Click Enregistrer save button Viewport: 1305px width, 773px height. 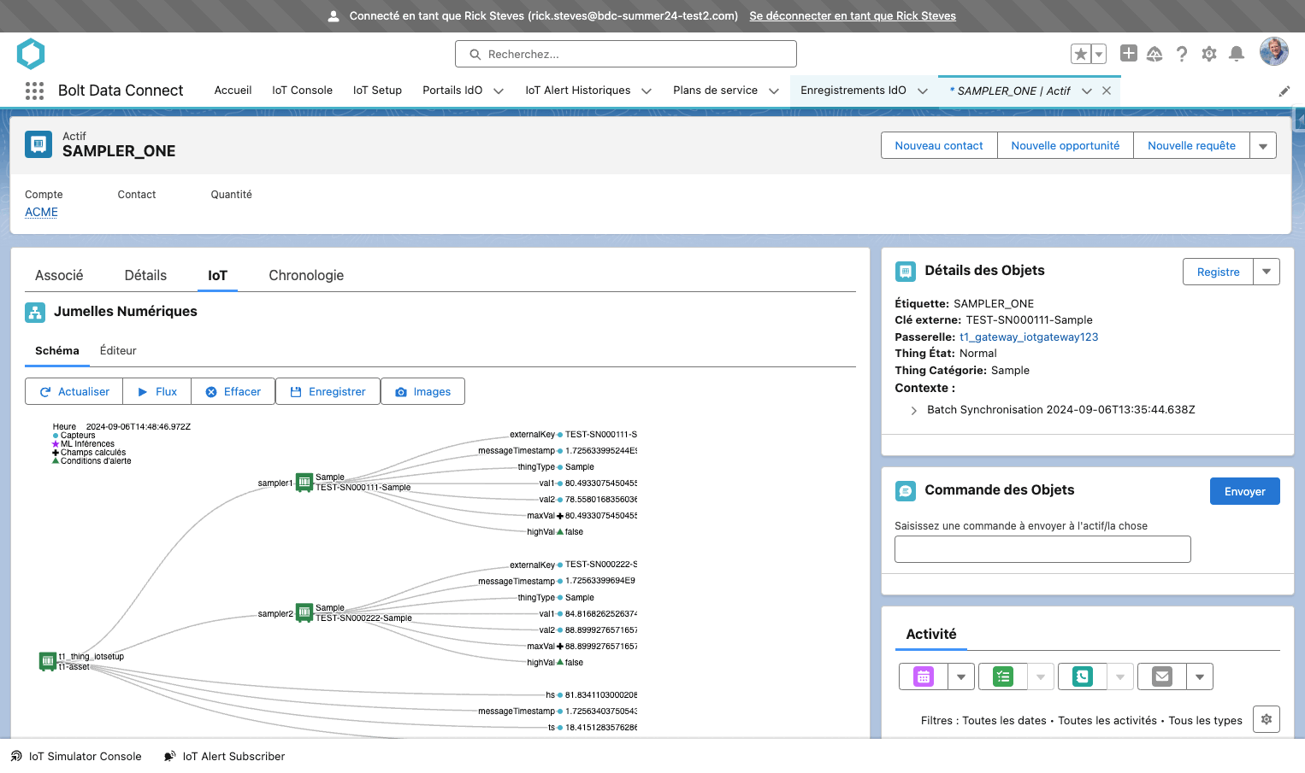click(x=328, y=391)
